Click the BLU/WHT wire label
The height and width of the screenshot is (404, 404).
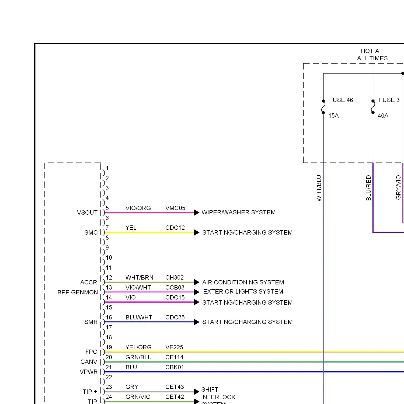(x=139, y=317)
